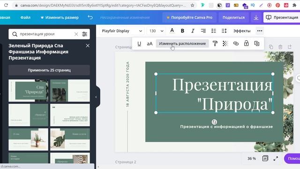Viewport: 300px width, 169px height.
Task: Open the search filters icon
Action: point(84,34)
